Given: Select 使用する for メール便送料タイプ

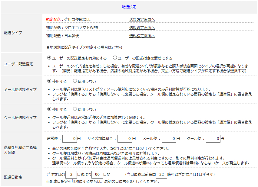Looking at the screenshot, I should click(49, 81).
